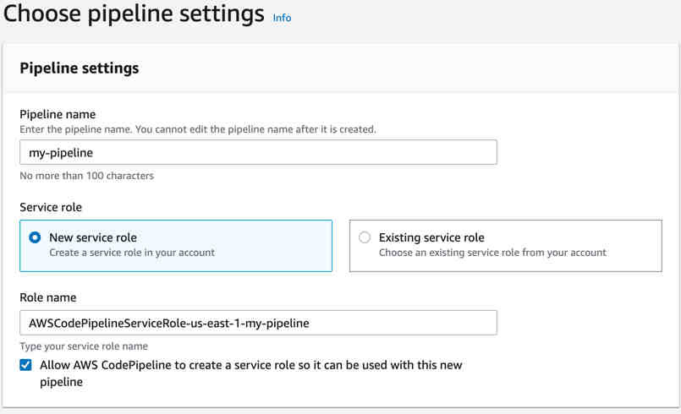Click the Role name text field
Viewport: 681px width, 414px height.
coord(258,323)
